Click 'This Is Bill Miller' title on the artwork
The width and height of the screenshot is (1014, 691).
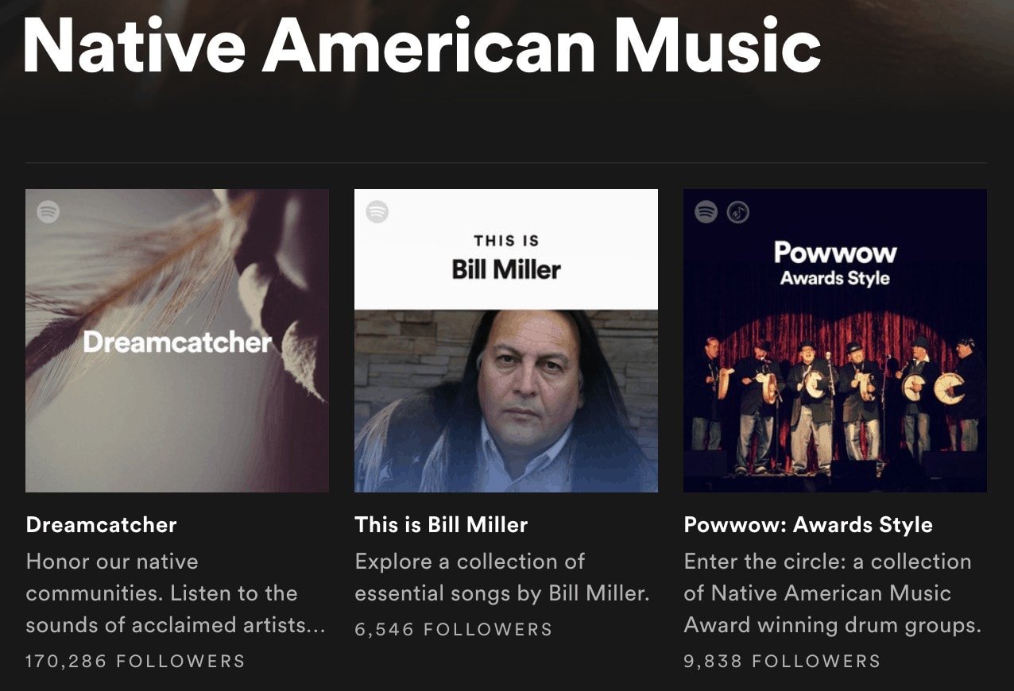505,253
